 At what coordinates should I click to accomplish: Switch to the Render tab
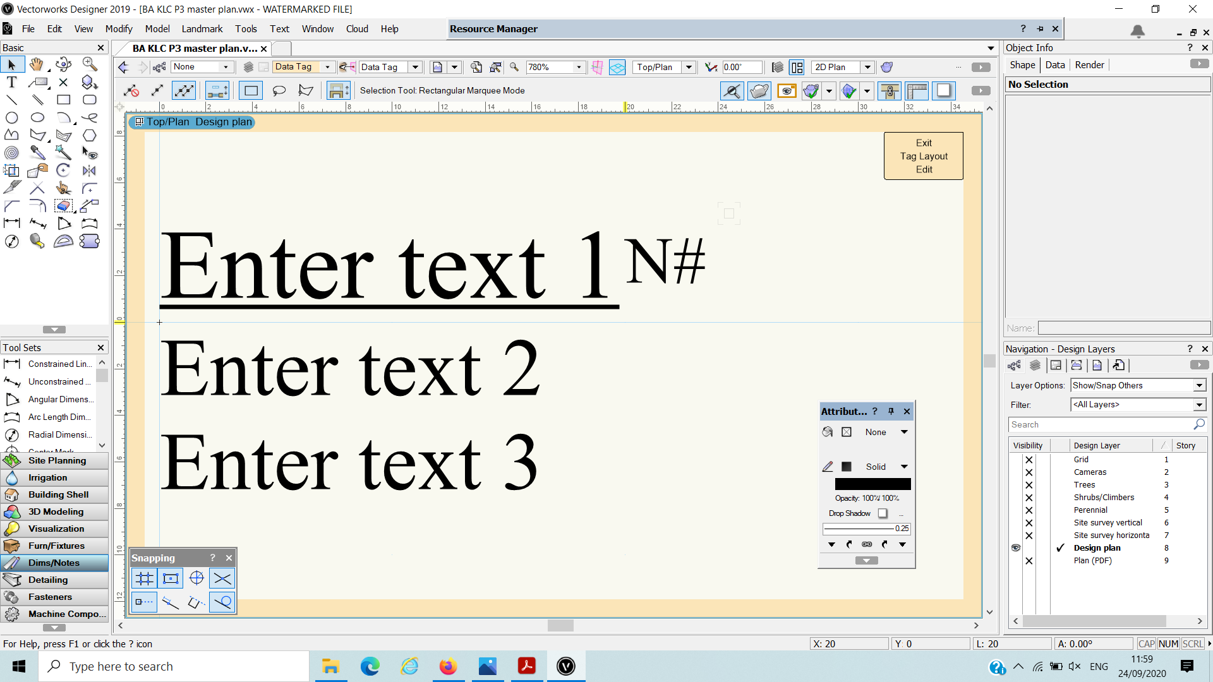[1089, 65]
